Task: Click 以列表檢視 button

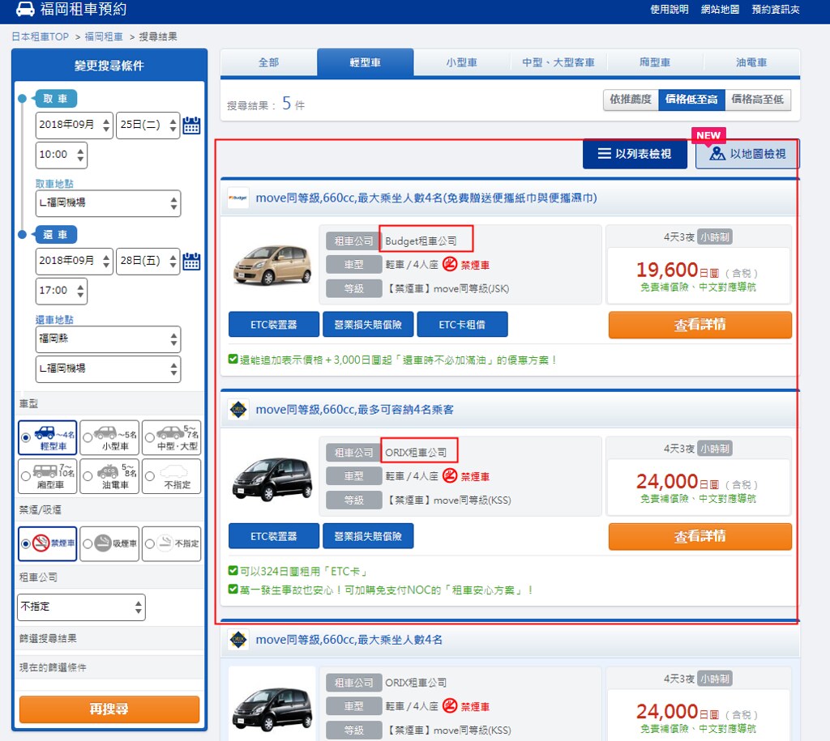Action: [x=635, y=154]
